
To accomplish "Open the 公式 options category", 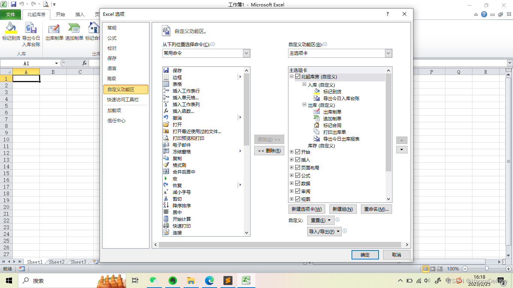I will tap(126, 38).
